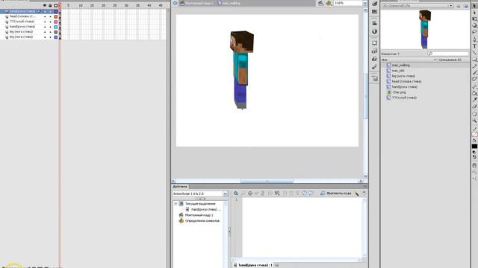Select the Line tool
Screen dimensions: 478x268
click(475, 53)
